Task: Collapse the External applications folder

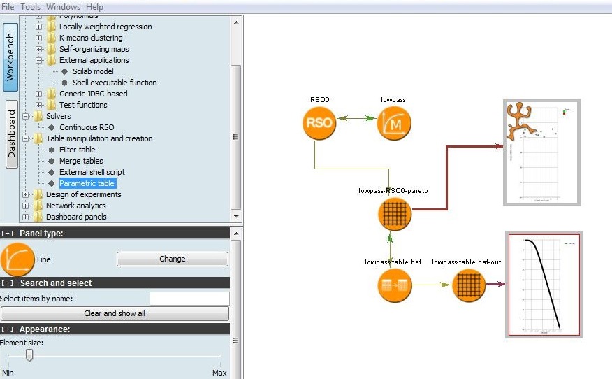Action: coord(40,60)
